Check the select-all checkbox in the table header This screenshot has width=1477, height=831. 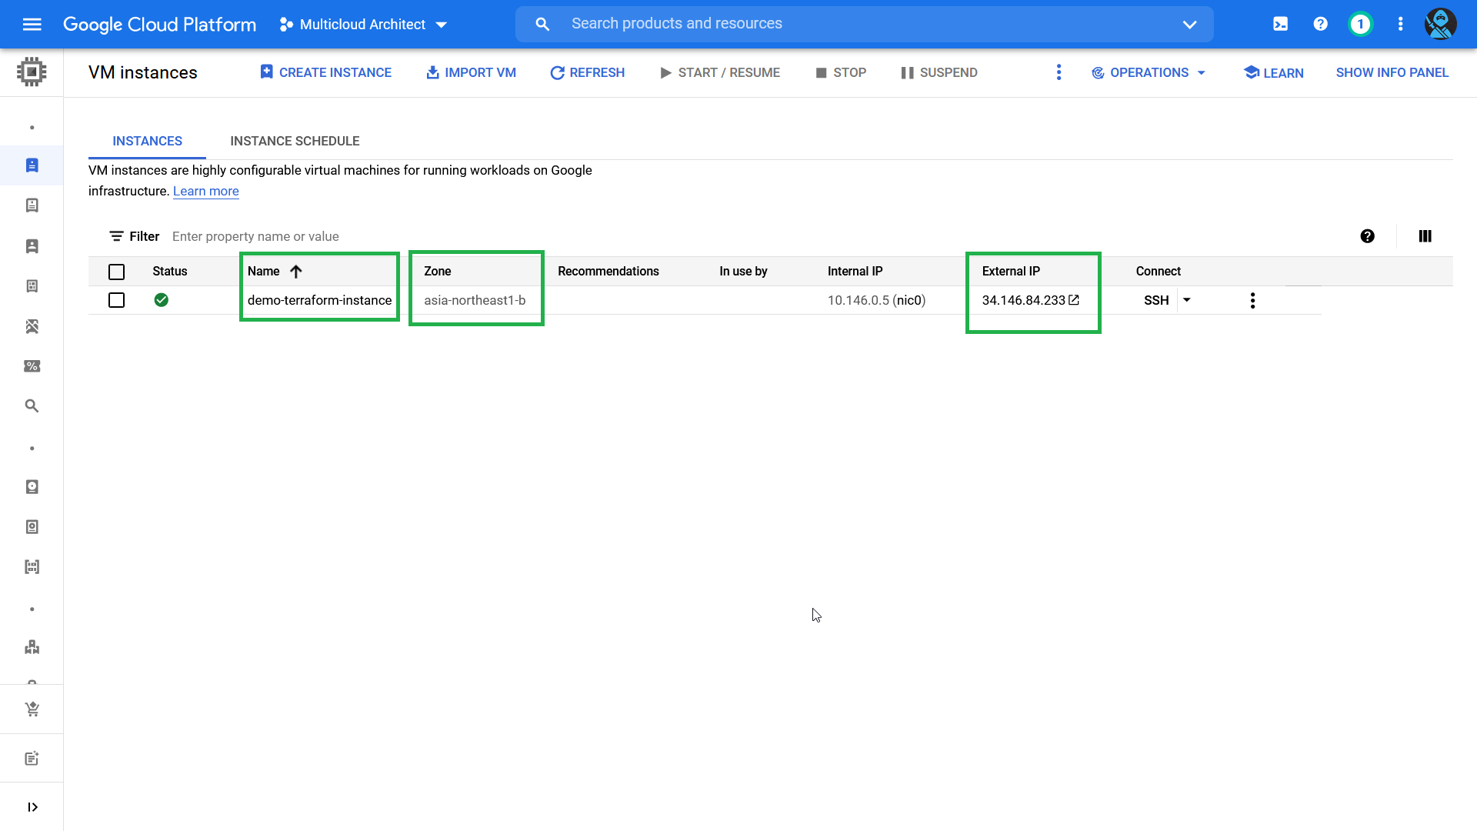point(116,272)
